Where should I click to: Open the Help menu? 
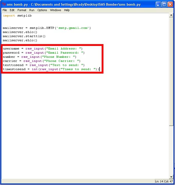(x=67, y=10)
